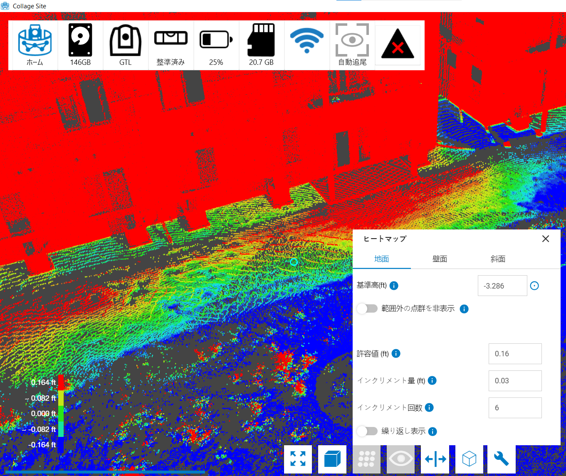Click the 基準高 input field
Viewport: 566px width, 476px height.
tap(502, 286)
